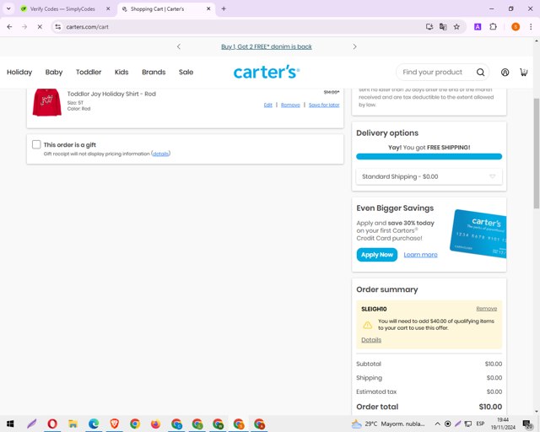
Task: Remove the Toddler Joy Holiday Shirt
Action: [x=290, y=105]
